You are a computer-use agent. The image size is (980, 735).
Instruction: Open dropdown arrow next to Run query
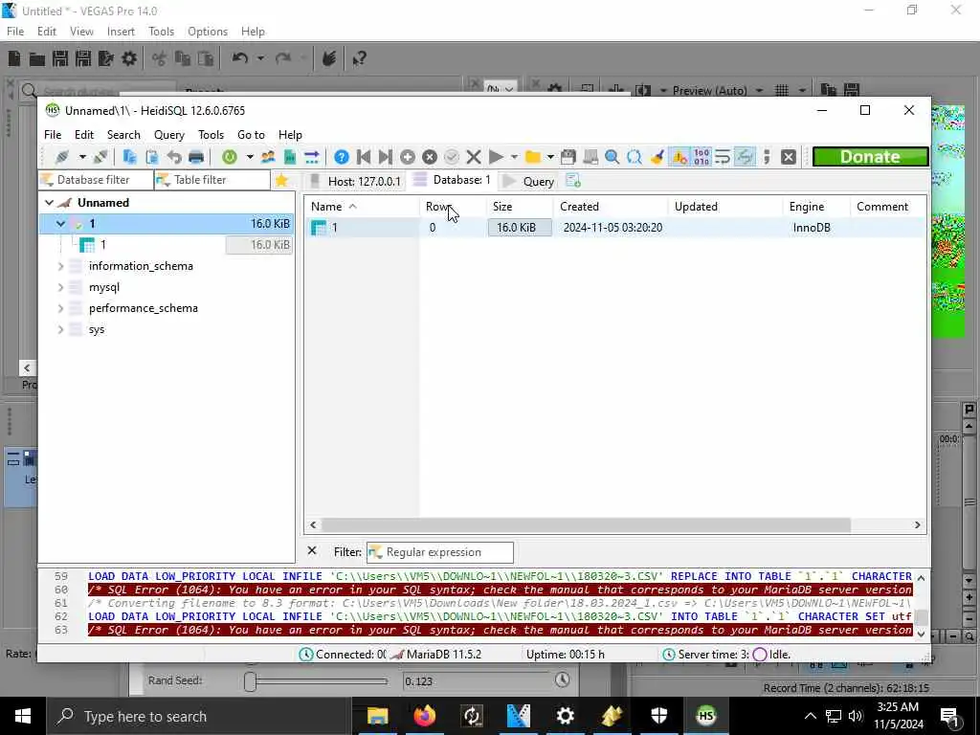pos(514,157)
